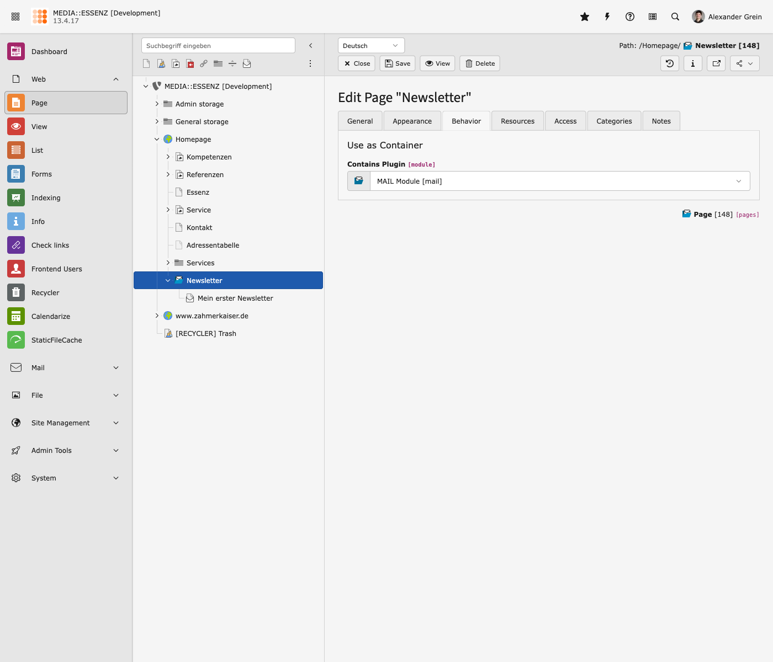Click the Delete button
The width and height of the screenshot is (773, 662).
[480, 63]
